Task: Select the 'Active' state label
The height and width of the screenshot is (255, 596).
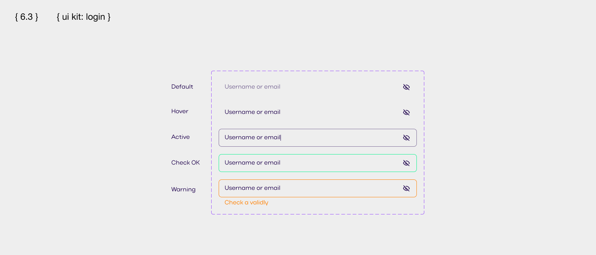Action: point(180,137)
